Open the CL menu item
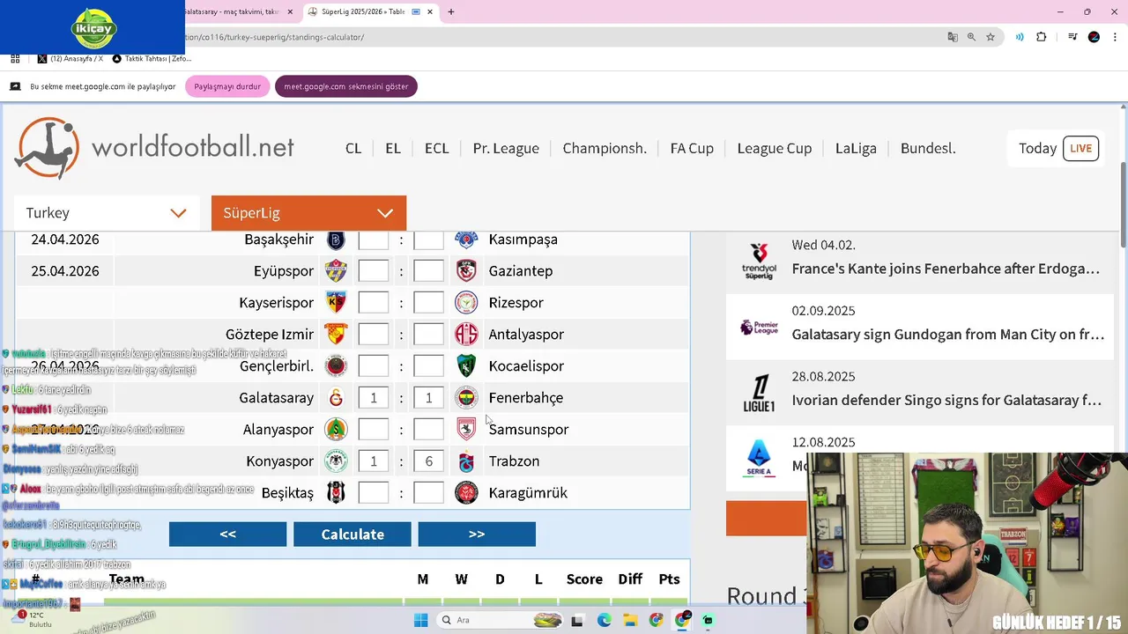Screen dimensions: 1128x634 click(353, 148)
